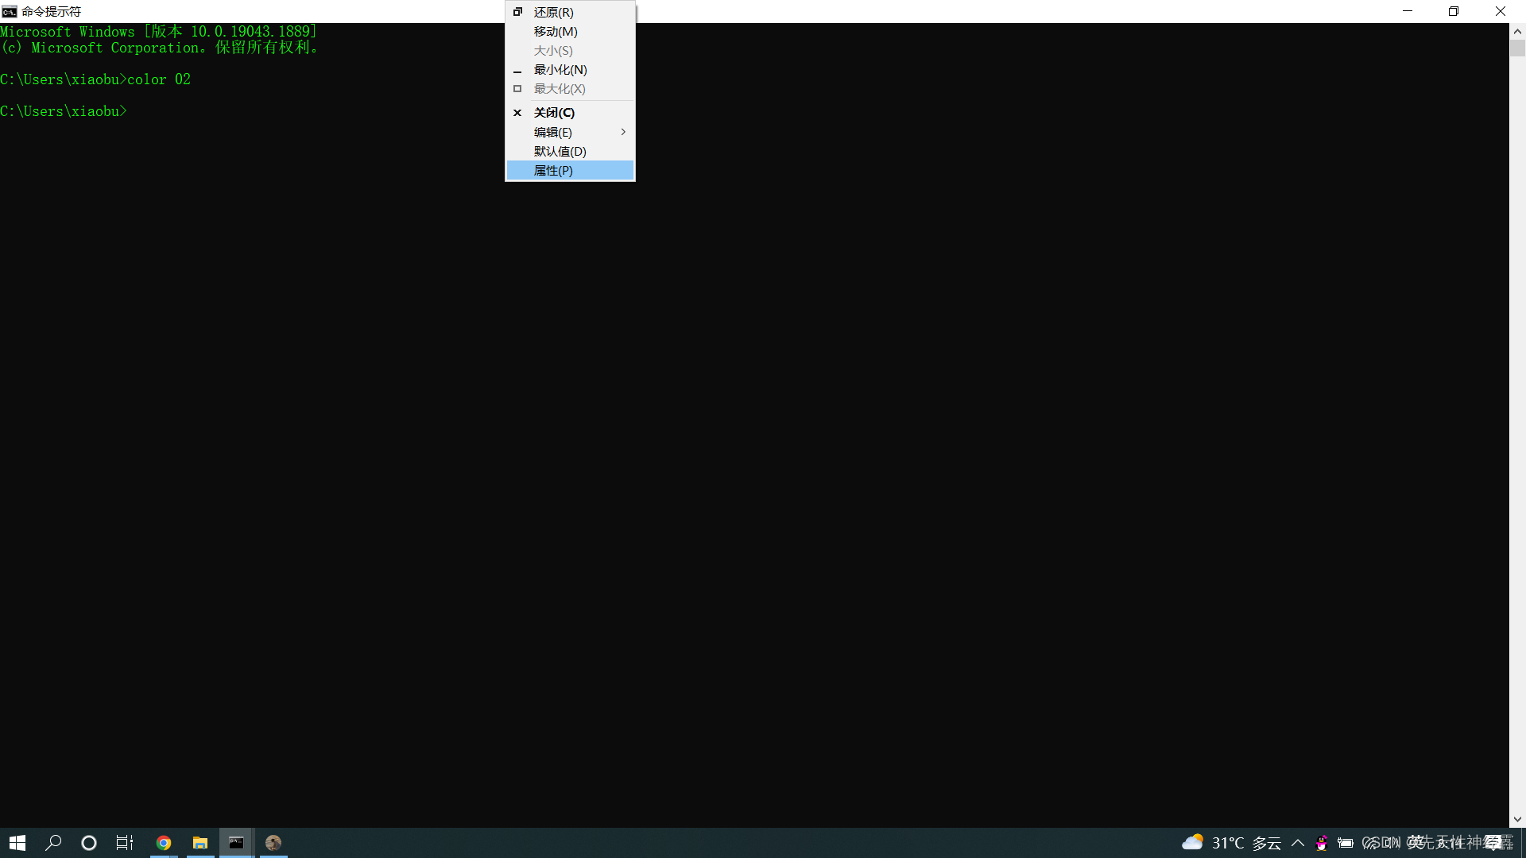Show hidden system tray icons
This screenshot has width=1526, height=858.
tap(1298, 843)
